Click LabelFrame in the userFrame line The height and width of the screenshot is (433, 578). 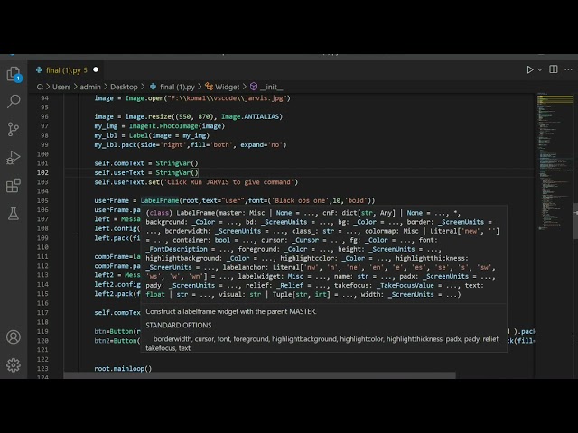pos(160,200)
